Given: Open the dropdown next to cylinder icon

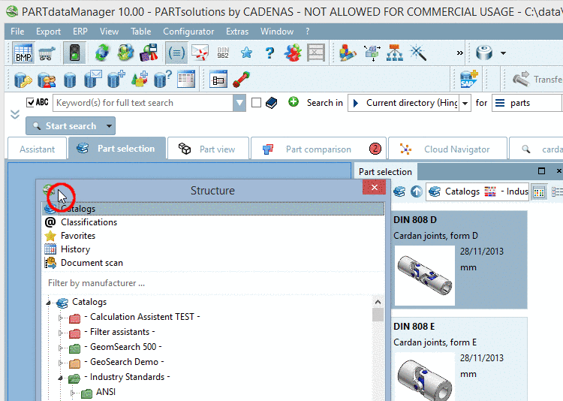Looking at the screenshot, I should [504, 53].
